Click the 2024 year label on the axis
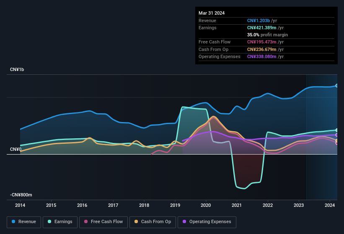 [330, 205]
